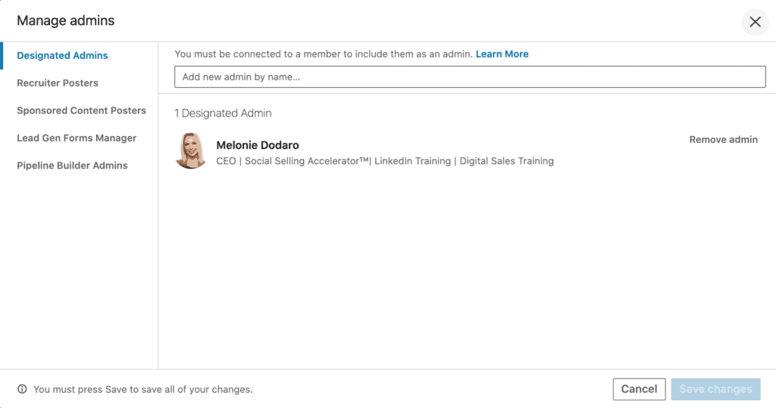
Task: Click the "You must be connected" notice
Action: 324,55
